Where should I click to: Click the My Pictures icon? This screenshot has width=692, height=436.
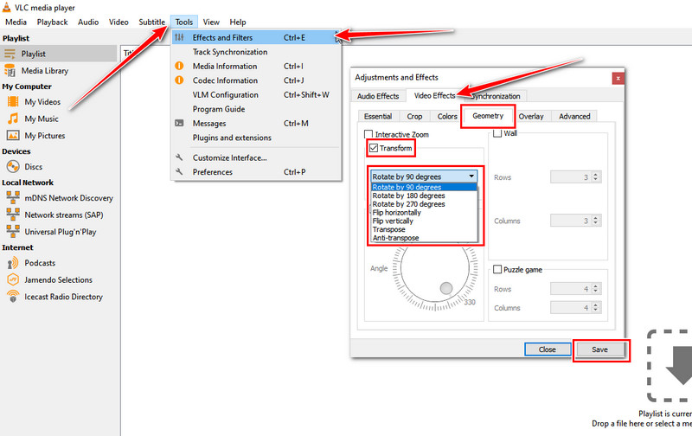pos(13,136)
